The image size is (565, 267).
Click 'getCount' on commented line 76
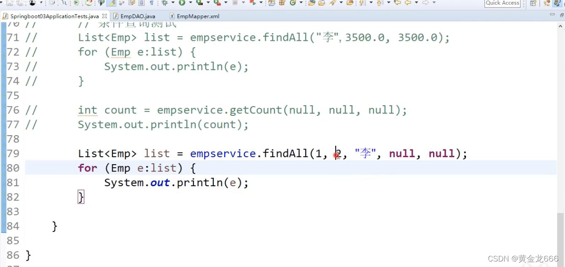pyautogui.click(x=256, y=110)
